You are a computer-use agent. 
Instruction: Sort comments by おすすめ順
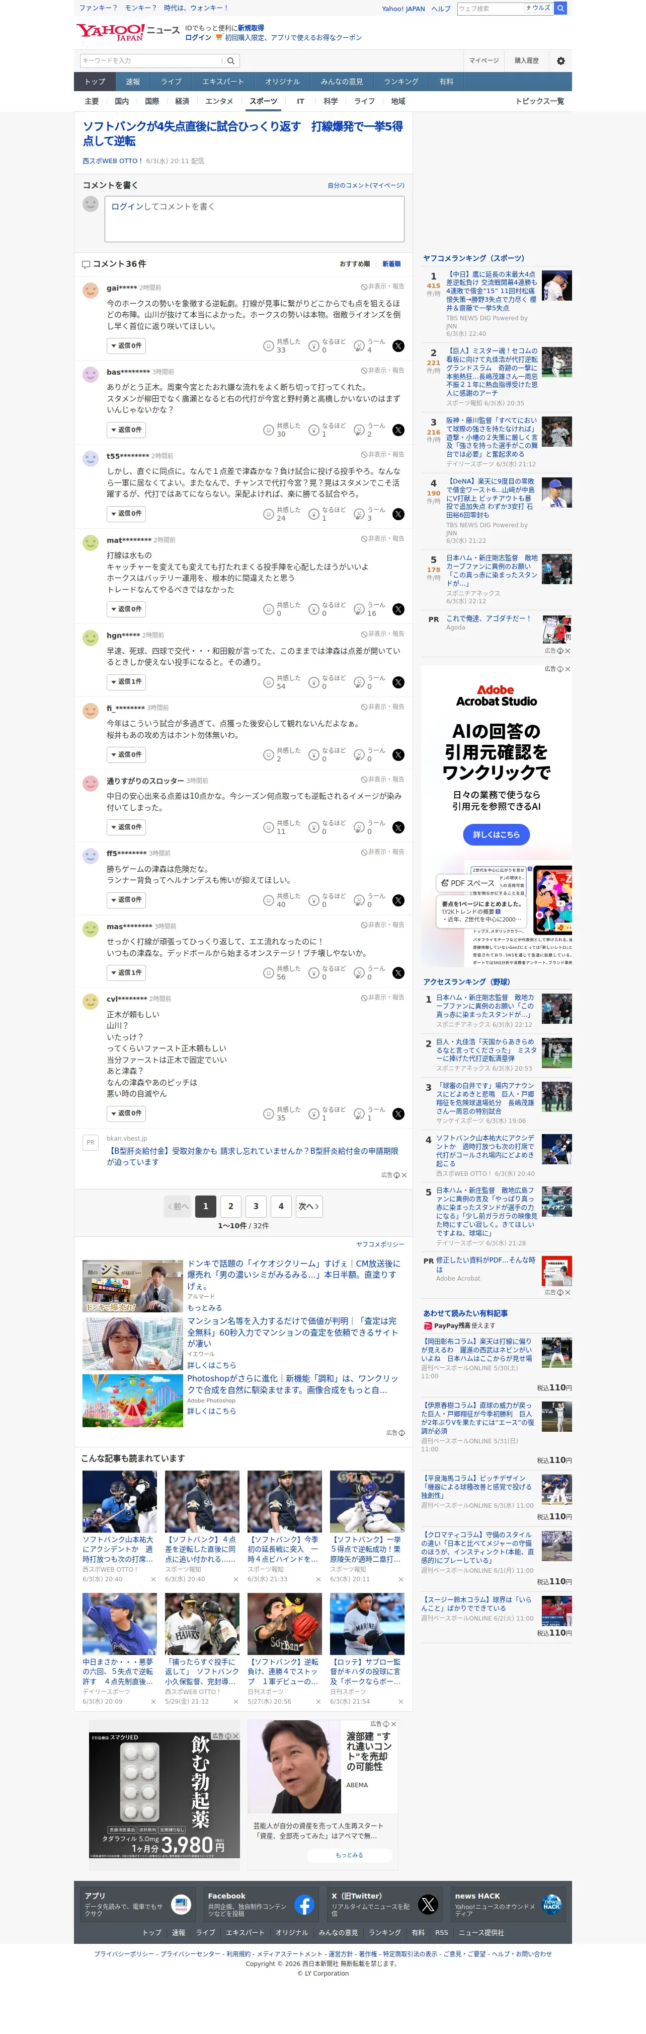click(355, 264)
